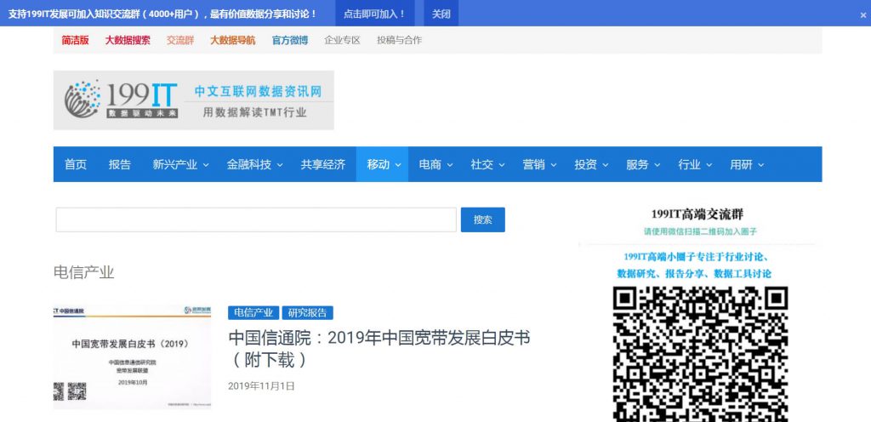
Task: Focus the search text input field
Action: click(x=256, y=220)
